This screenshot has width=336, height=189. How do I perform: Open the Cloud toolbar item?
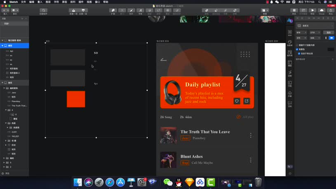(322, 10)
